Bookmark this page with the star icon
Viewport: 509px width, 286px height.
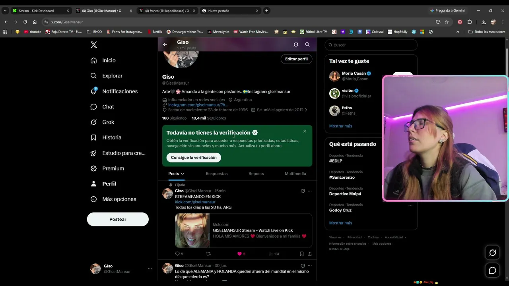pyautogui.click(x=447, y=22)
